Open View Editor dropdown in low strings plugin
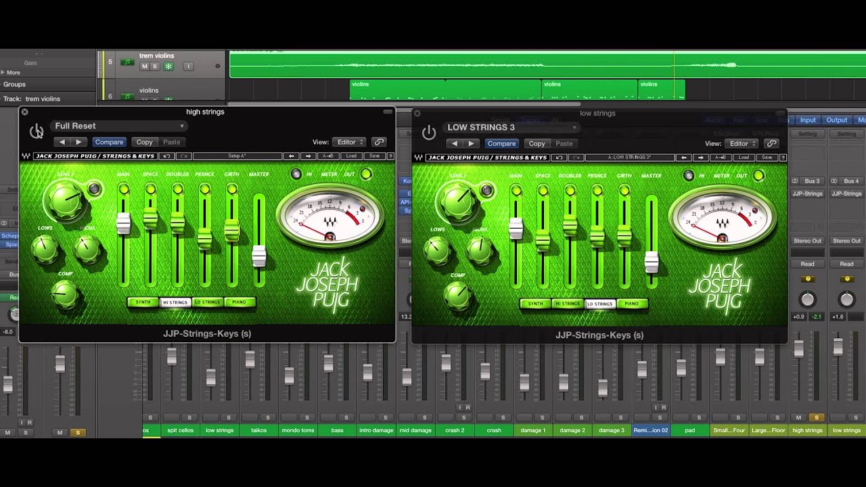 click(742, 143)
